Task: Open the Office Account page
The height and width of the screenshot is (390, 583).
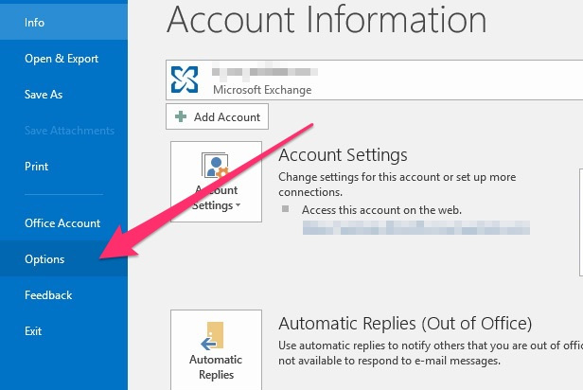Action: [62, 223]
